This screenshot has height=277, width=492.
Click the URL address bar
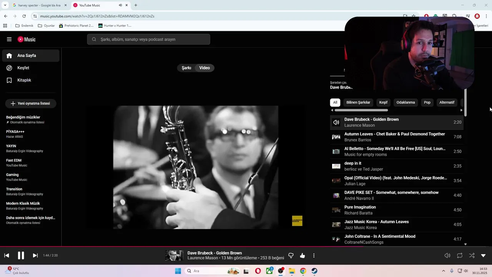coord(215,16)
